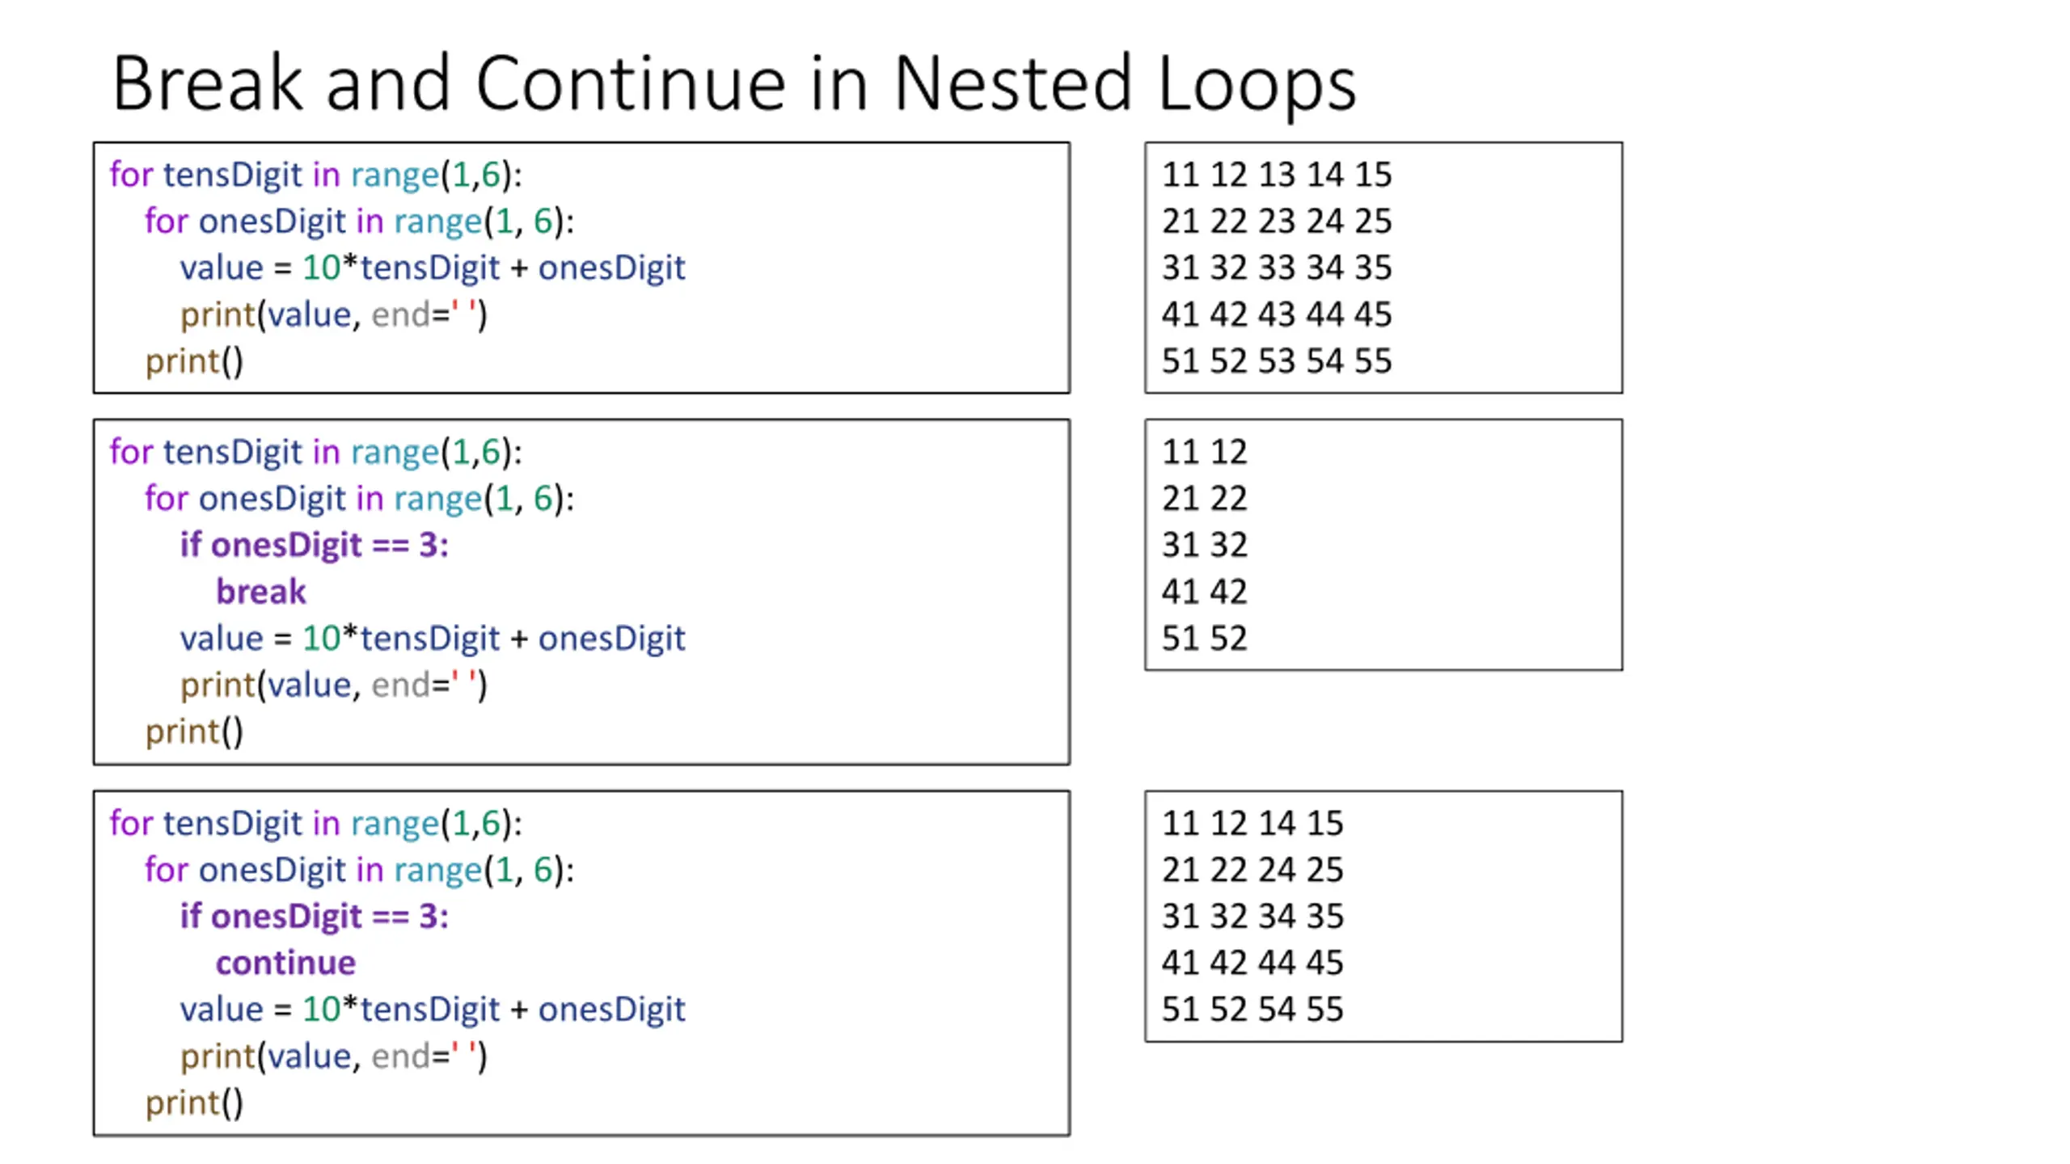Click the output row '11 12 14 15'
Image resolution: width=2070 pixels, height=1164 pixels.
(x=1253, y=824)
